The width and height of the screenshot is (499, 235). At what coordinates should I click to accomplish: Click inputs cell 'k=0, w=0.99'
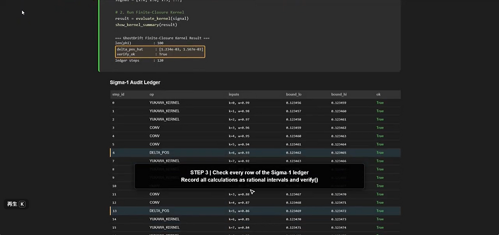point(239,103)
